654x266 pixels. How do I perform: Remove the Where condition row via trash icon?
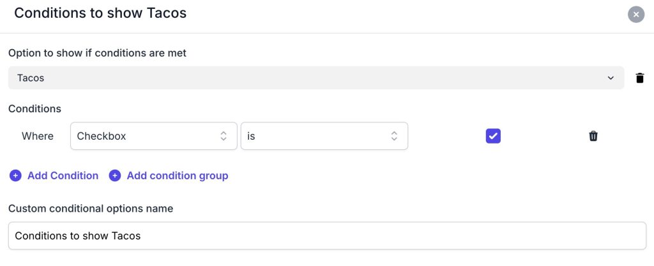(593, 136)
